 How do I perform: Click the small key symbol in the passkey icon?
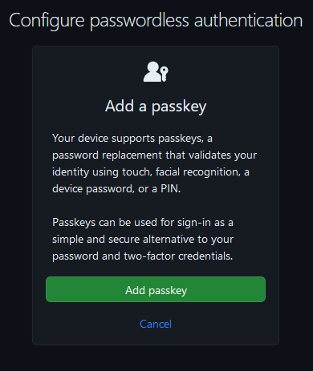tap(164, 74)
